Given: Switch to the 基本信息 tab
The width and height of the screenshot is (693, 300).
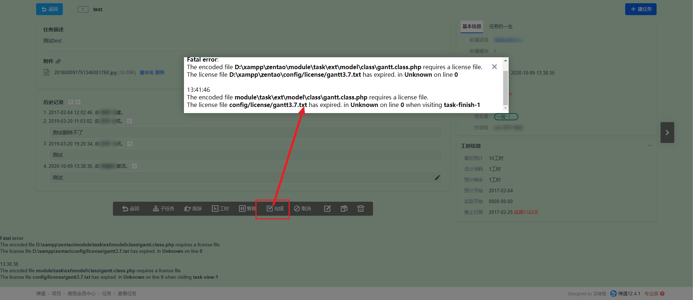Looking at the screenshot, I should (472, 26).
